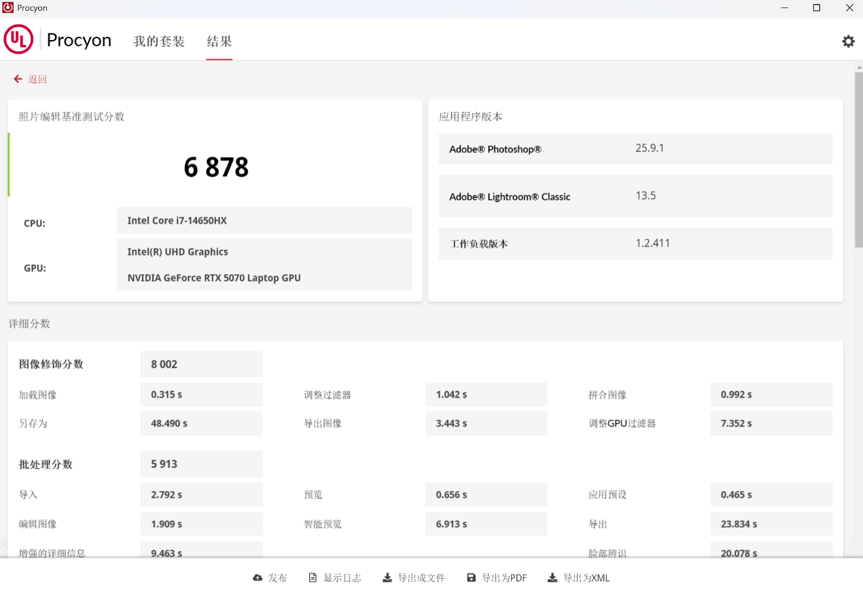The image size is (863, 593).
Task: Click the 详细分数 section heading
Action: click(x=30, y=324)
